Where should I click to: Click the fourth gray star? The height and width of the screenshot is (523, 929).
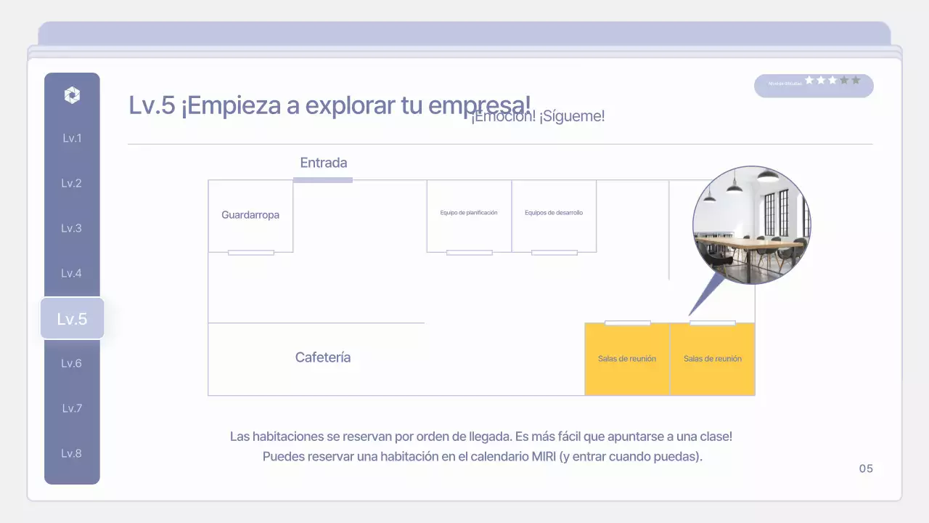tap(844, 80)
